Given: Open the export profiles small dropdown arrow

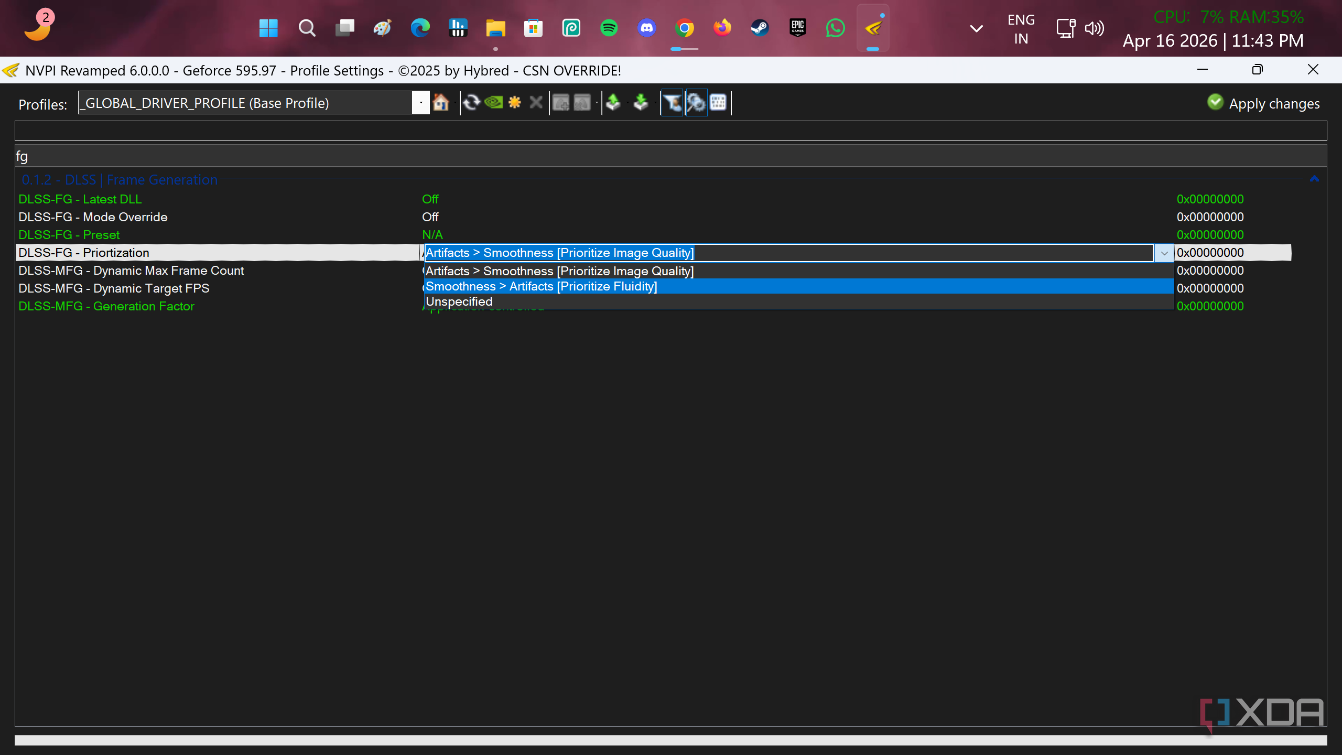Looking at the screenshot, I should (x=627, y=103).
